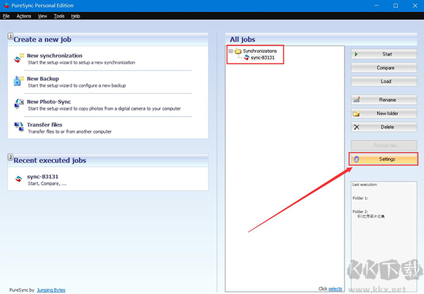424x294 pixels.
Task: Click the Compare button
Action: [384, 68]
